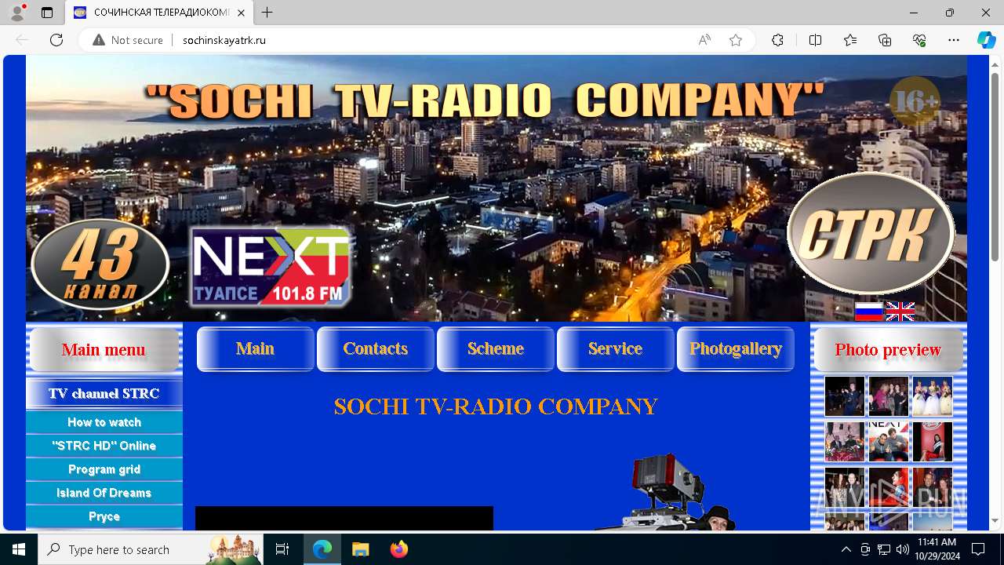The image size is (1004, 565).
Task: Open the Not secure site info
Action: (128, 40)
